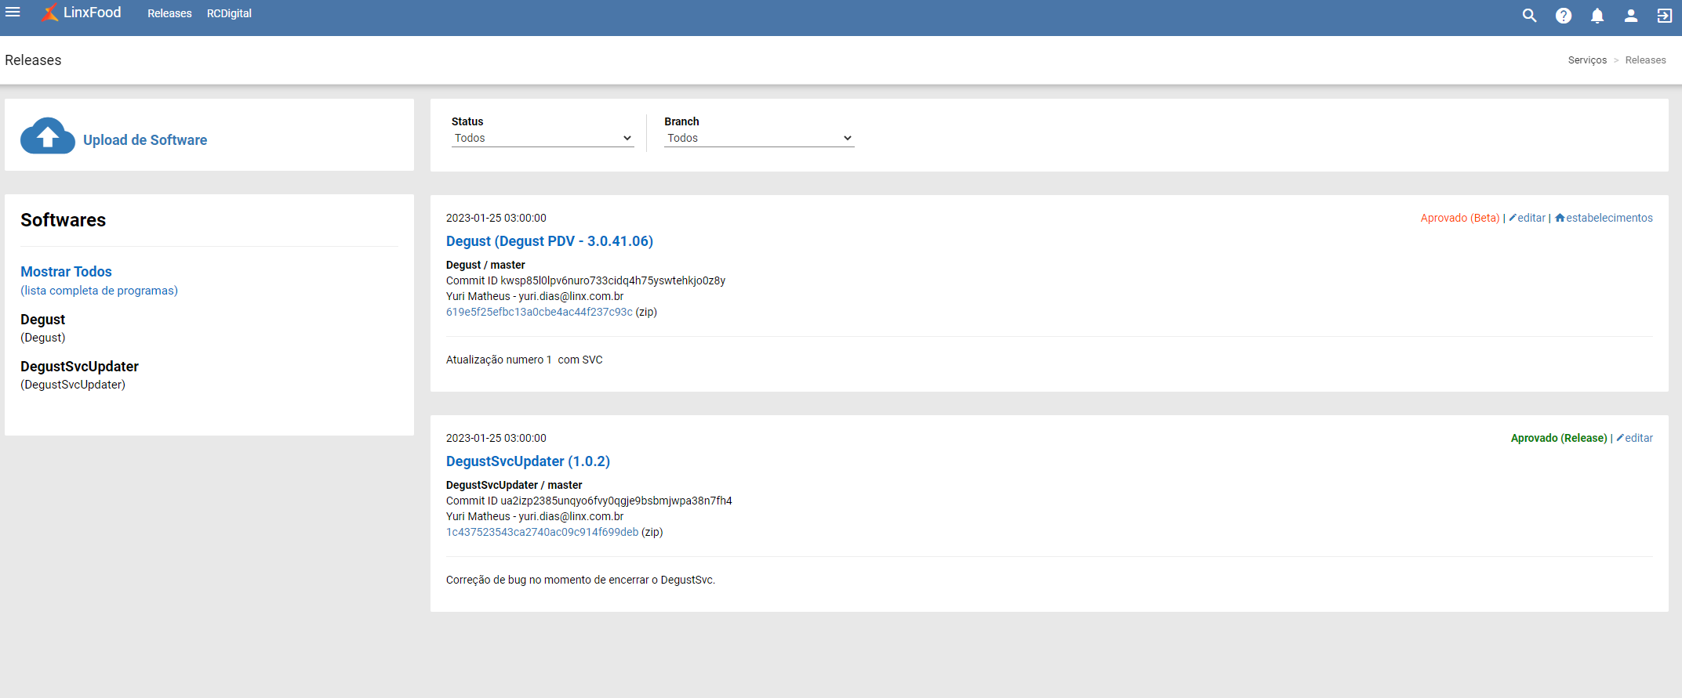The height and width of the screenshot is (698, 1682).
Task: Show notifications via the bell icon
Action: coord(1597,16)
